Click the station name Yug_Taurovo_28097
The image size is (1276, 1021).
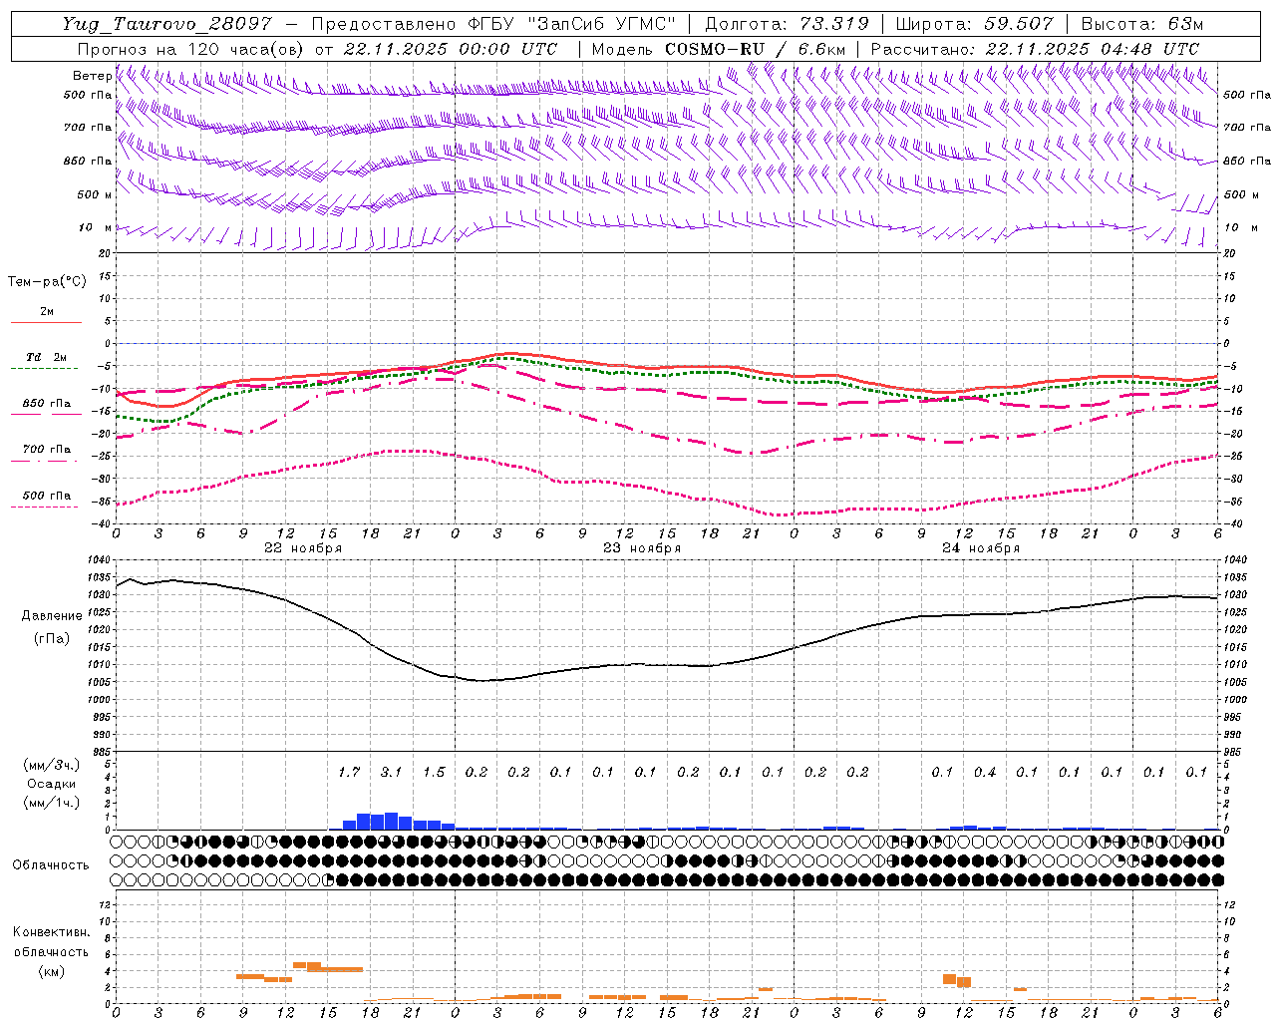(x=166, y=24)
